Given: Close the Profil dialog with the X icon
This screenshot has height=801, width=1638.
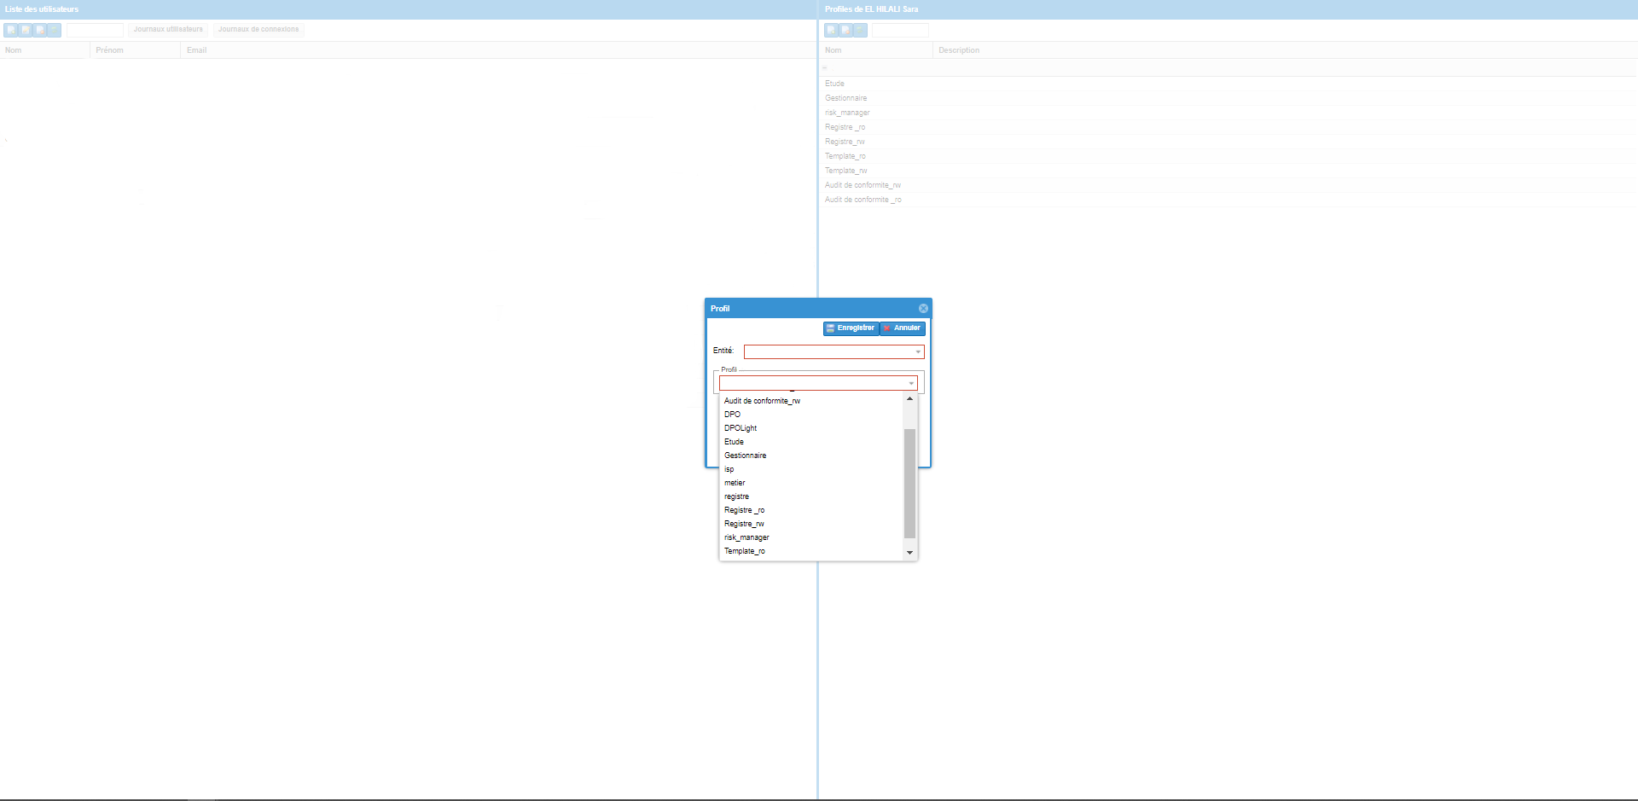Looking at the screenshot, I should click(x=923, y=309).
